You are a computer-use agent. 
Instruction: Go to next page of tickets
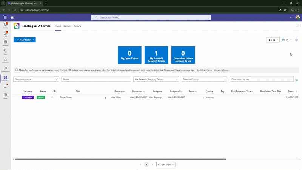(153, 164)
